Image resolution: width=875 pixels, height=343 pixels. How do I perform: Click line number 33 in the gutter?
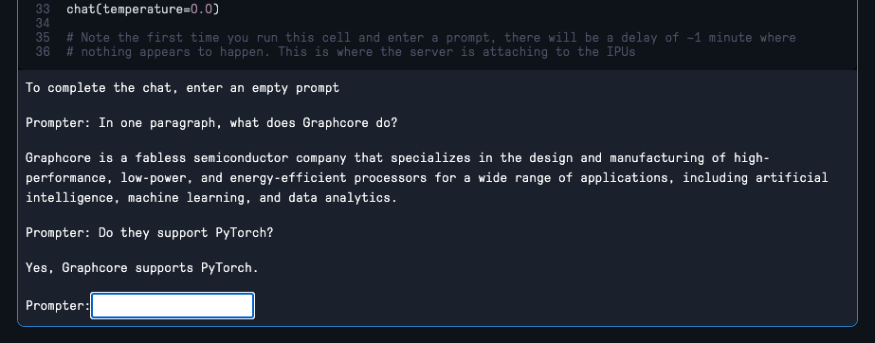click(43, 9)
